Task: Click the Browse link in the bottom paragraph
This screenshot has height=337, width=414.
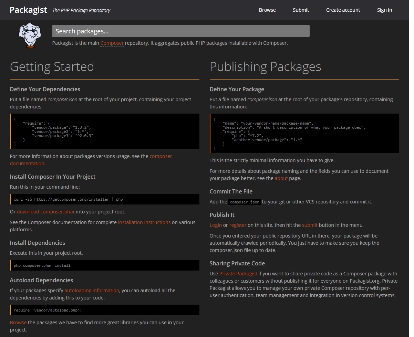Action: 18,323
